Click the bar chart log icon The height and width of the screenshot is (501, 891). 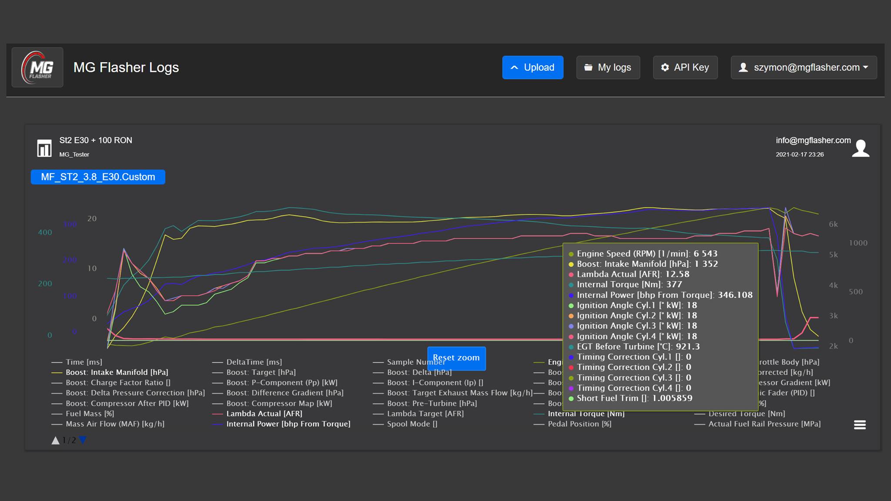click(x=44, y=148)
